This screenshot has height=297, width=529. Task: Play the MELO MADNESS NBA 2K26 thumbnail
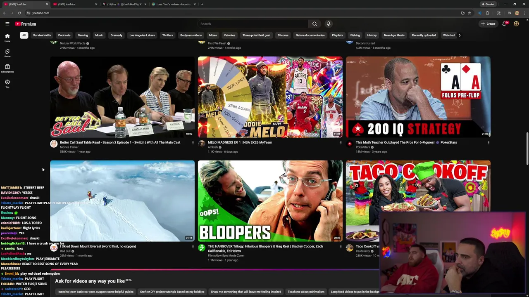(x=270, y=97)
